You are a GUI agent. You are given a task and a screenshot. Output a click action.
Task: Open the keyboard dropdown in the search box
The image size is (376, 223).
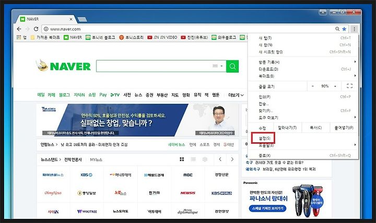[x=218, y=66]
